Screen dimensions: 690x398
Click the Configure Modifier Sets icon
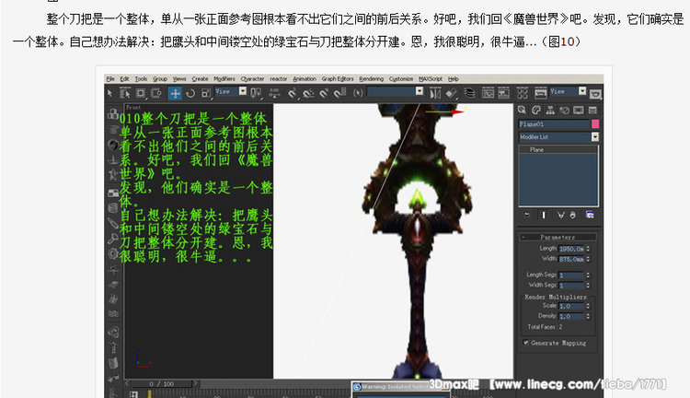pyautogui.click(x=590, y=215)
